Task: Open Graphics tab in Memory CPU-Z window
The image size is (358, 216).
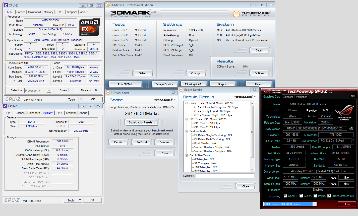Action: 71,113
